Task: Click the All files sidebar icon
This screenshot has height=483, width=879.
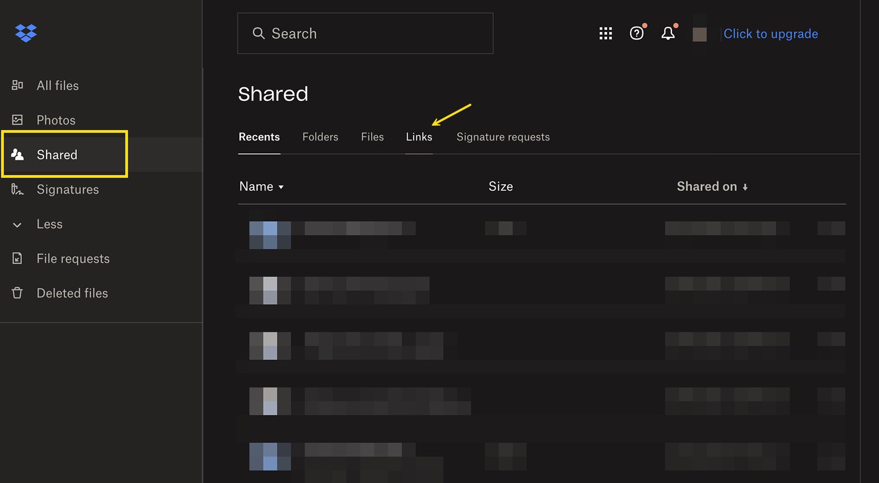Action: pyautogui.click(x=18, y=85)
